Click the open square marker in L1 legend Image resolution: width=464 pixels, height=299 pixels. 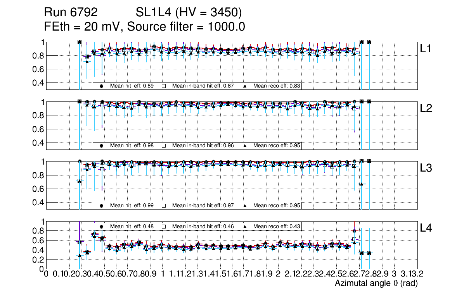(164, 86)
